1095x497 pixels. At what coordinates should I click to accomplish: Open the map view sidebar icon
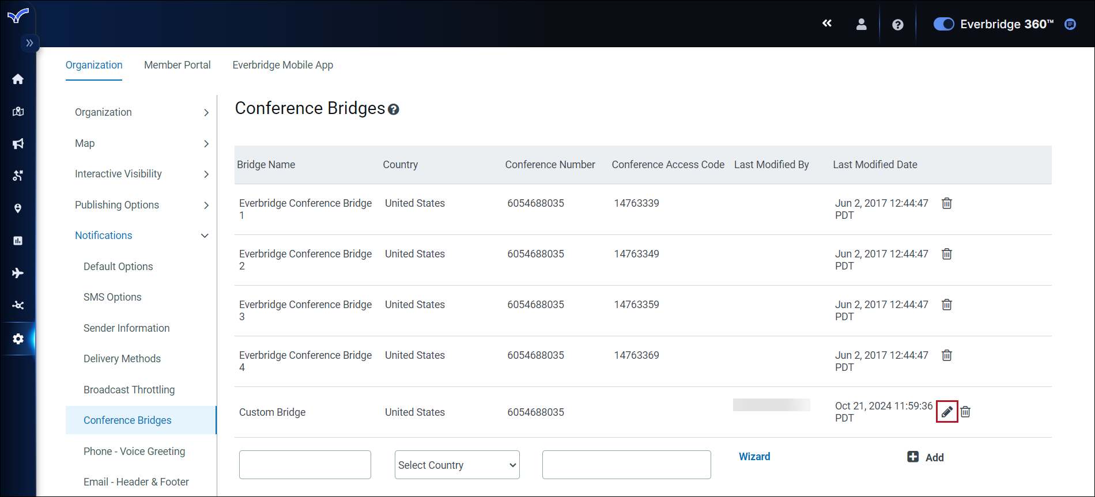(18, 111)
